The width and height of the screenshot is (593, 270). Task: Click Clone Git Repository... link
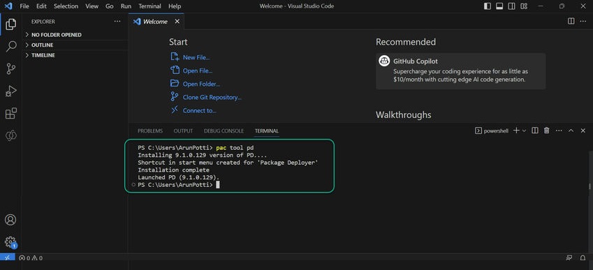click(212, 97)
